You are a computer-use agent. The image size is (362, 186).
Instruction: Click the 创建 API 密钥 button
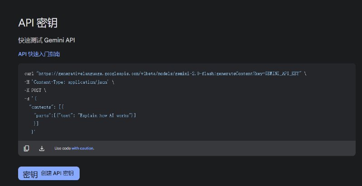point(49,173)
